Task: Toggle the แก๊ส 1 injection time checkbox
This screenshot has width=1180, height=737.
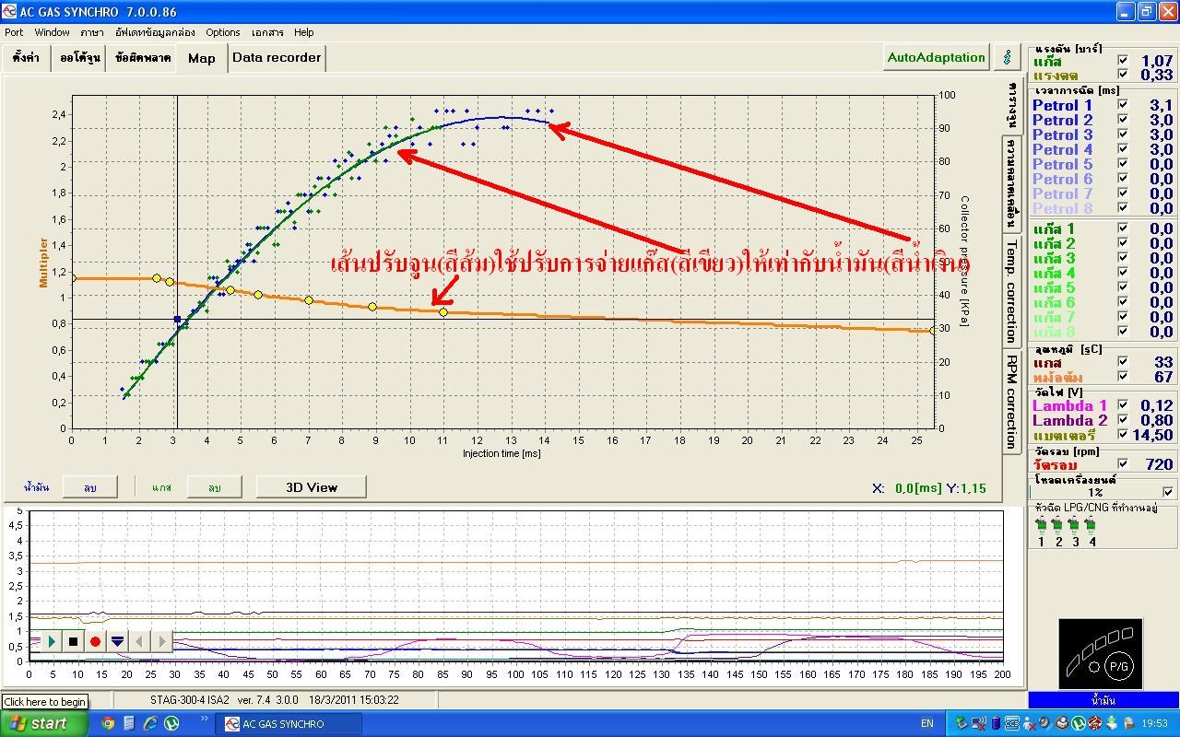Action: 1122,228
